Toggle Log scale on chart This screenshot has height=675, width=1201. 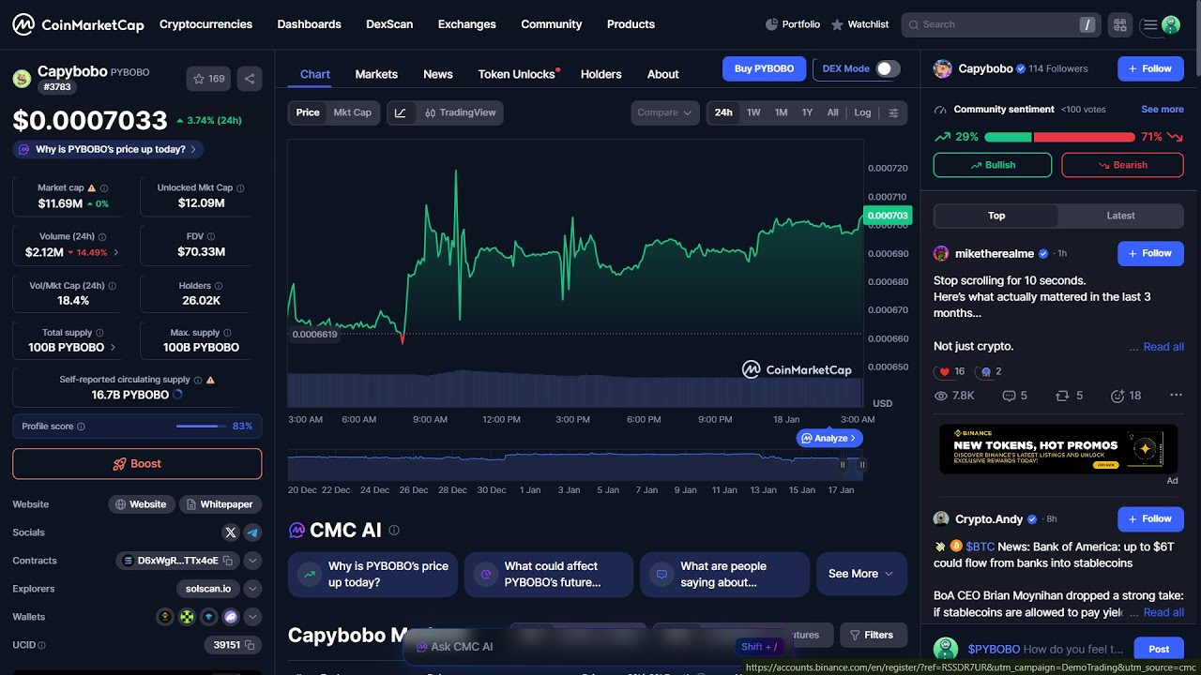point(862,112)
